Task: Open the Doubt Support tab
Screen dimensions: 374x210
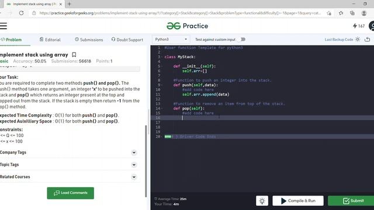Action: [127, 40]
